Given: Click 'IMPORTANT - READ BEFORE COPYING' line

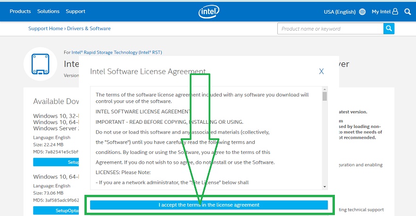Looking at the screenshot, I should pos(169,122).
